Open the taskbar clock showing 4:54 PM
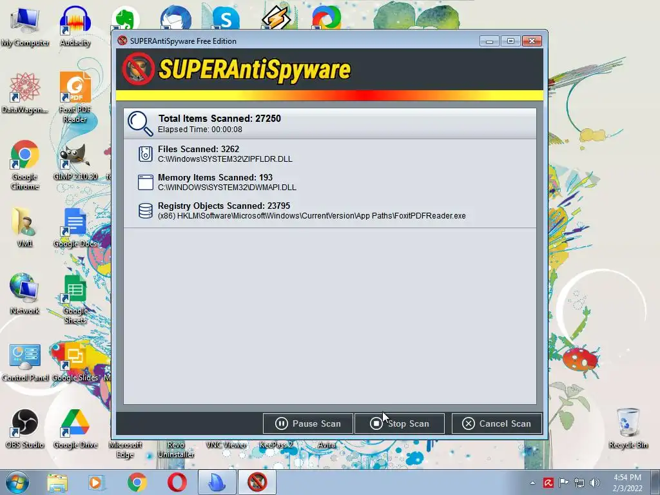The image size is (660, 495). tap(628, 483)
